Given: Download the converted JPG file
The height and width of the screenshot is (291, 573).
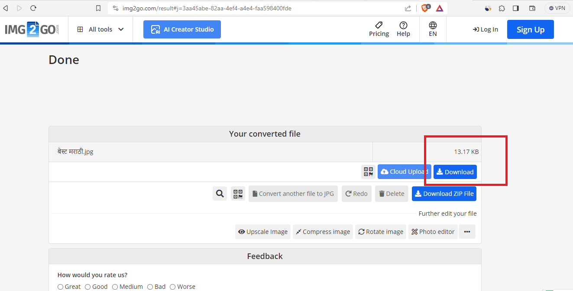Looking at the screenshot, I should [455, 172].
